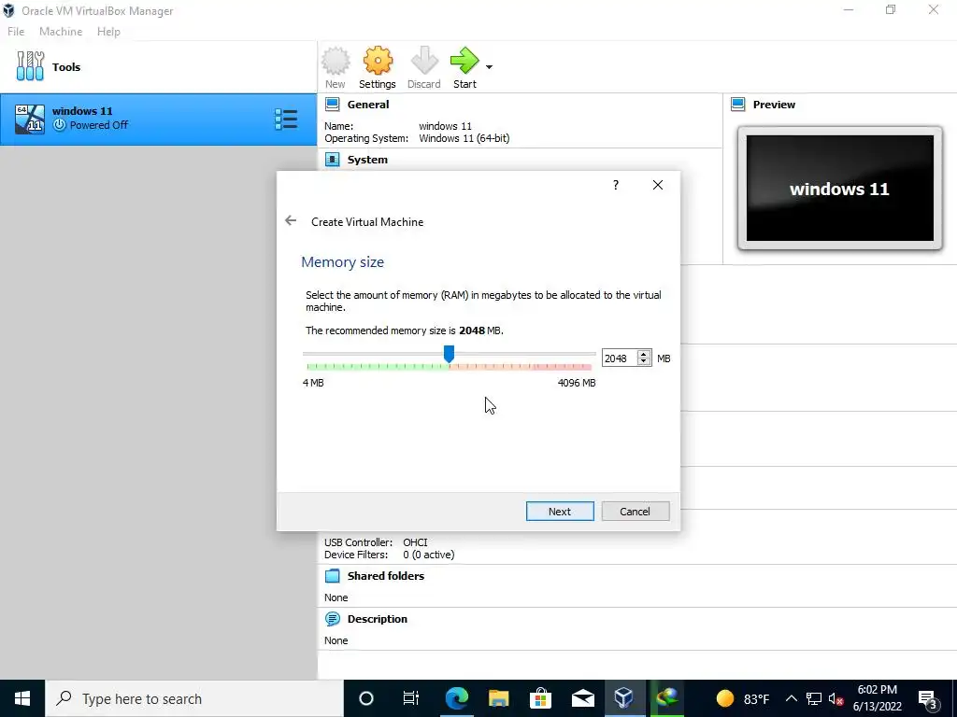Click the memory value field showing 2048
This screenshot has width=957, height=717.
619,358
